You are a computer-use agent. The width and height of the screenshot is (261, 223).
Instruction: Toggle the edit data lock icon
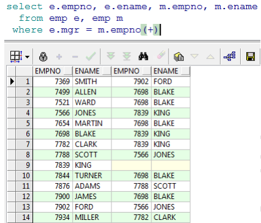point(43,56)
